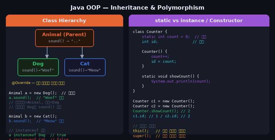Screen dimensions: 275x140
Task: Click the arrow pointing down to Cat
Action: pyautogui.click(x=82, y=52)
